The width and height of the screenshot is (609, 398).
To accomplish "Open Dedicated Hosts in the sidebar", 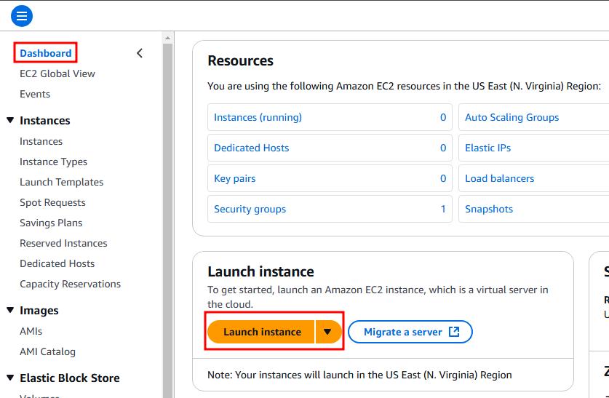I will click(57, 263).
